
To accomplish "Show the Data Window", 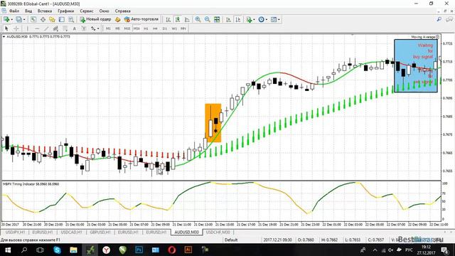I will (43, 19).
